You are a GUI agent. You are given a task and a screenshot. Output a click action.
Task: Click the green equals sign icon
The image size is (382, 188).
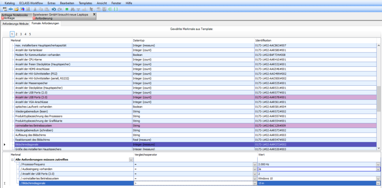(x=67, y=9)
